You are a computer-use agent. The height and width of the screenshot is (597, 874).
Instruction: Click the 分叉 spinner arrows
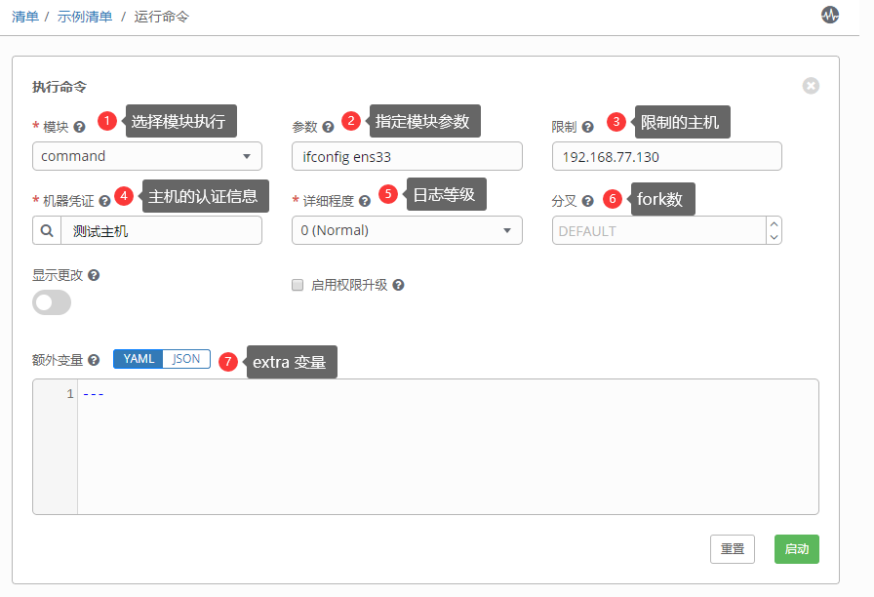[775, 230]
